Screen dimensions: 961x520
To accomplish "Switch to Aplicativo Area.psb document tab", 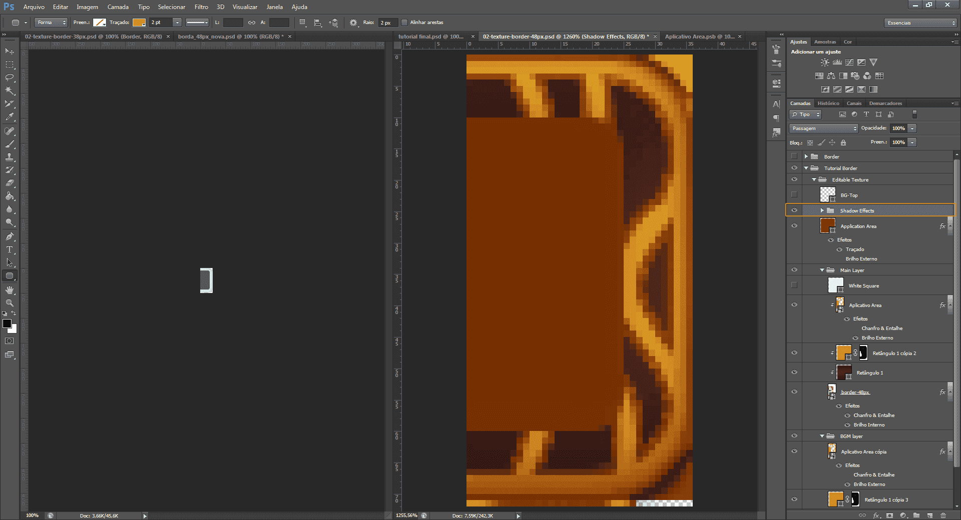I will point(700,36).
